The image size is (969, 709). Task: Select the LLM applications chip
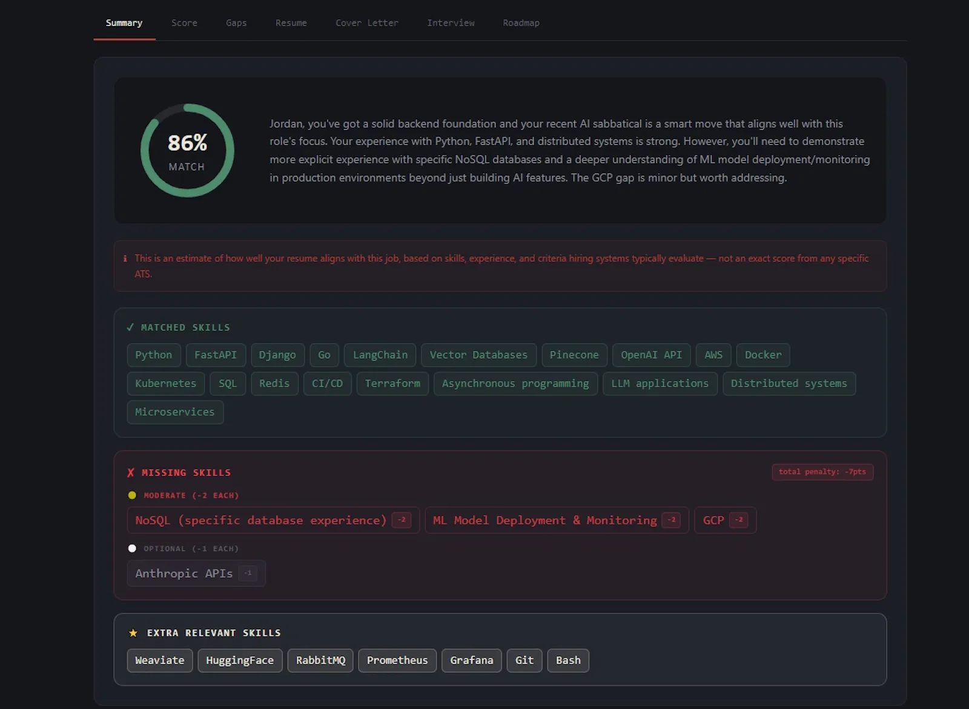(660, 384)
